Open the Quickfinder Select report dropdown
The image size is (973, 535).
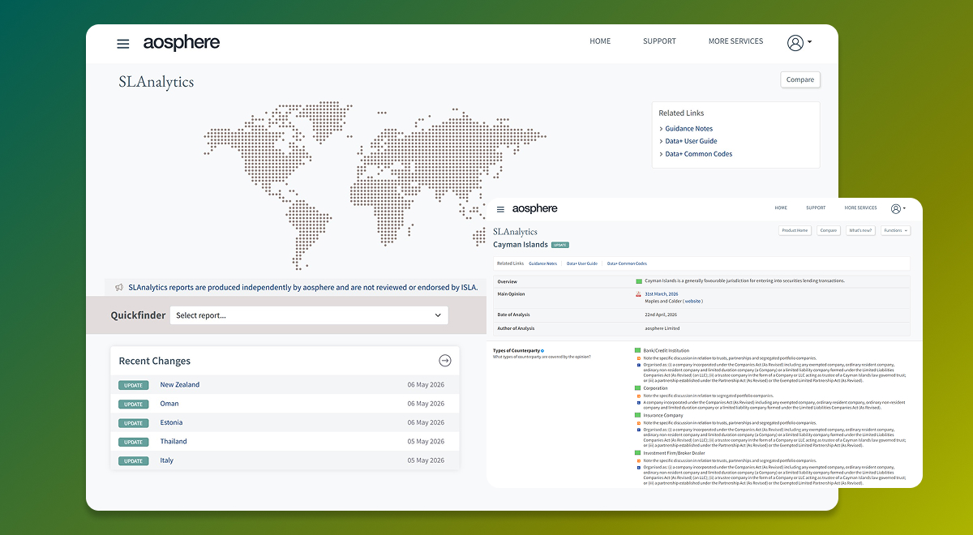tap(309, 315)
